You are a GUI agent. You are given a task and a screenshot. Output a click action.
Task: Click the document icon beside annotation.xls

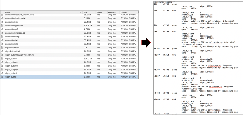coord(2,44)
